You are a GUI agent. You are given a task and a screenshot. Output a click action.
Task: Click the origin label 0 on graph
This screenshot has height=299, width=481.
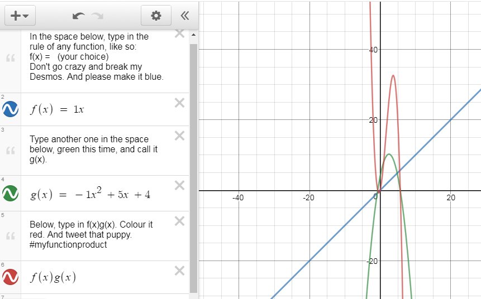click(x=375, y=196)
